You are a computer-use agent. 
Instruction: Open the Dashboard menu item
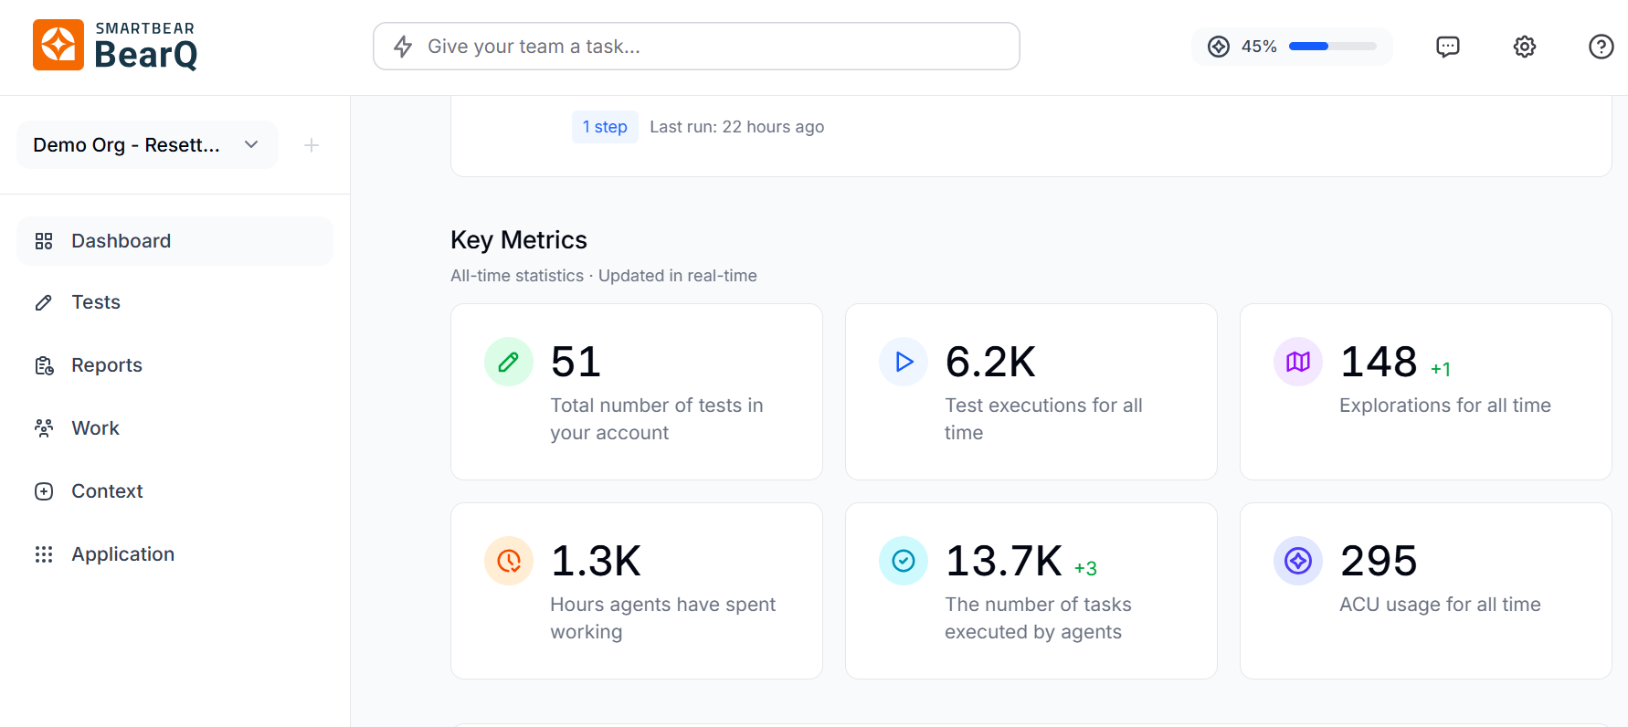(174, 241)
